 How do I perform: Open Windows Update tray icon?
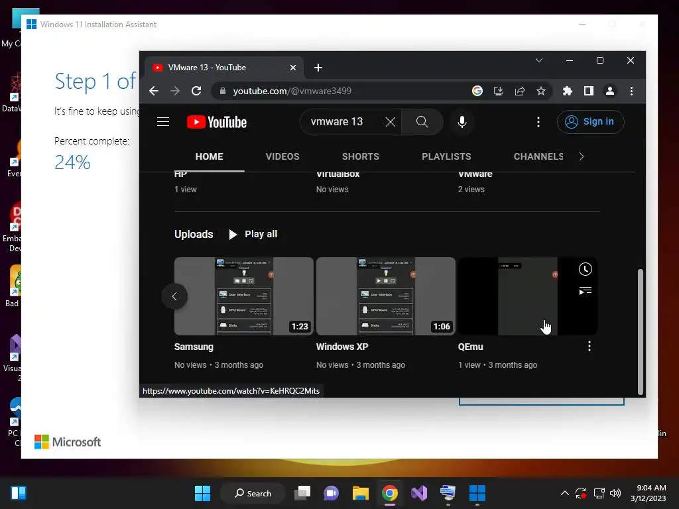pyautogui.click(x=581, y=493)
